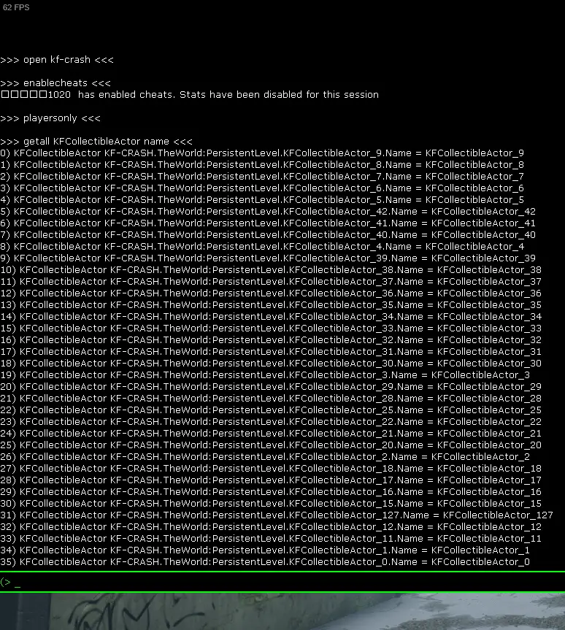Click result row 28) KFCollectibleActor_17
Screen dimensions: 565x630
(x=271, y=480)
